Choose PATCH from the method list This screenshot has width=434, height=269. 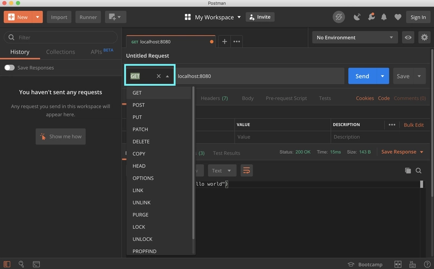click(159, 129)
